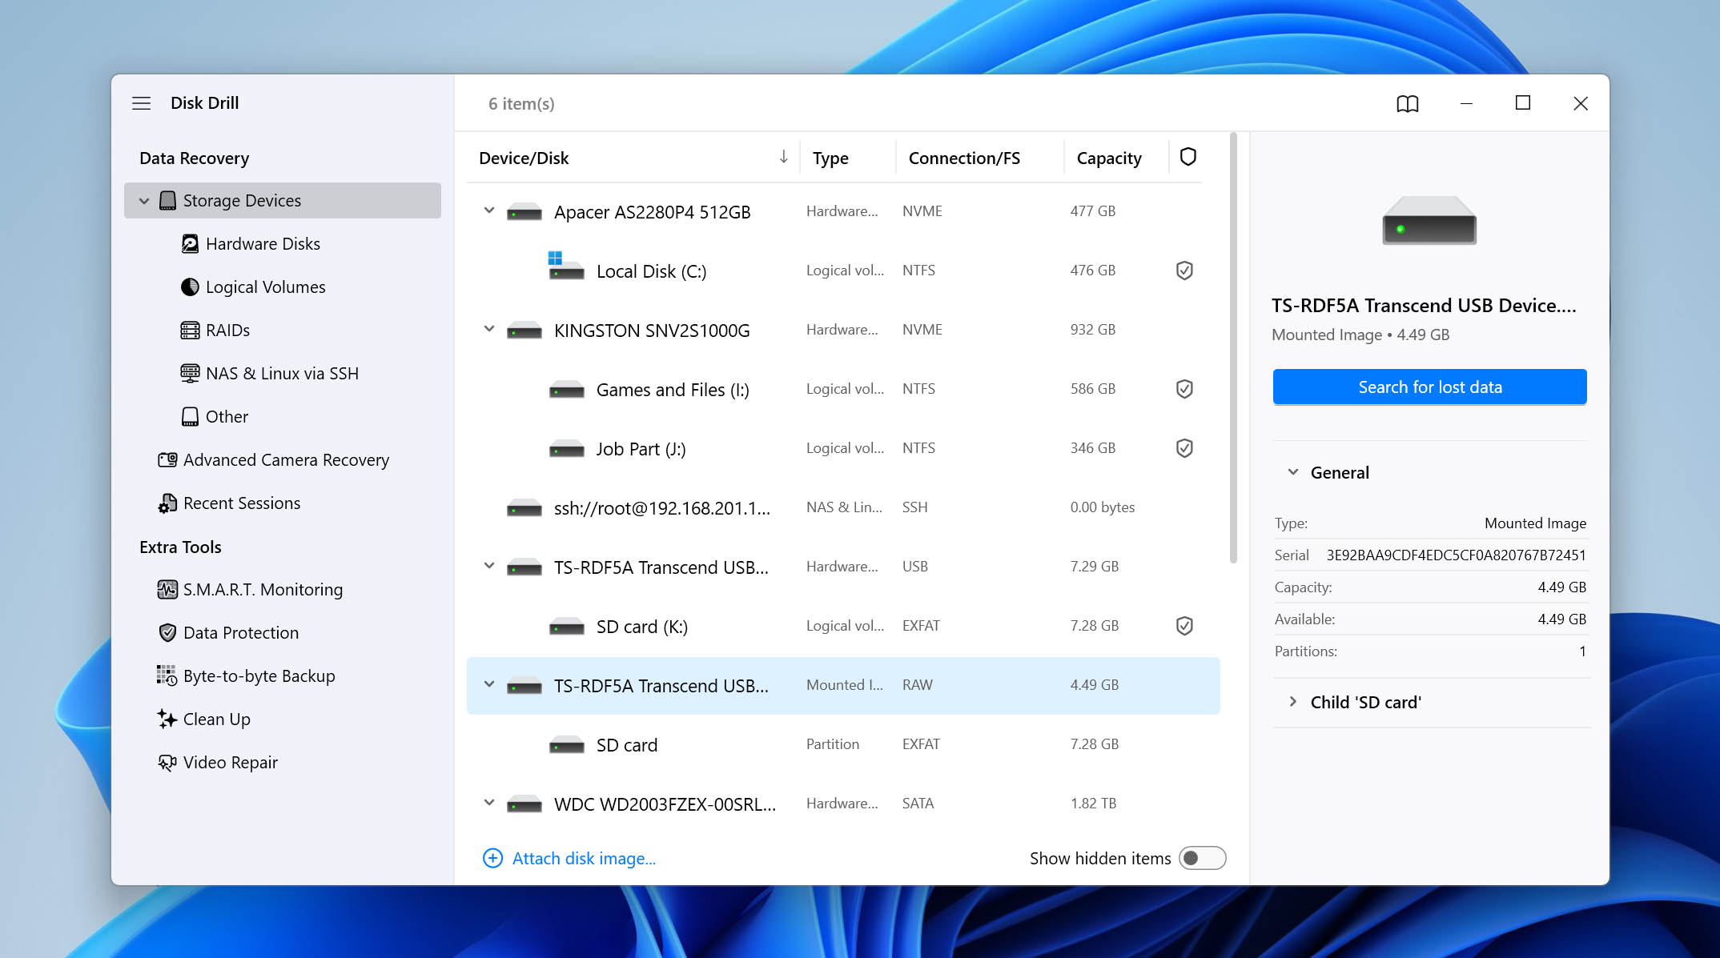Select the Job Part (J:) volume
Image resolution: width=1720 pixels, height=958 pixels.
[843, 448]
